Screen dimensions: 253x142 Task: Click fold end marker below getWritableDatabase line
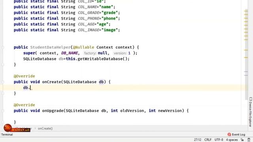tap(3, 65)
